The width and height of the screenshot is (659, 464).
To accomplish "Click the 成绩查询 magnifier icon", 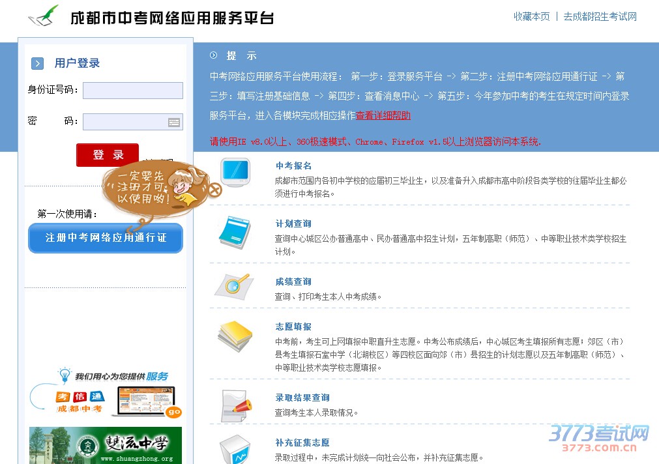I will [234, 287].
